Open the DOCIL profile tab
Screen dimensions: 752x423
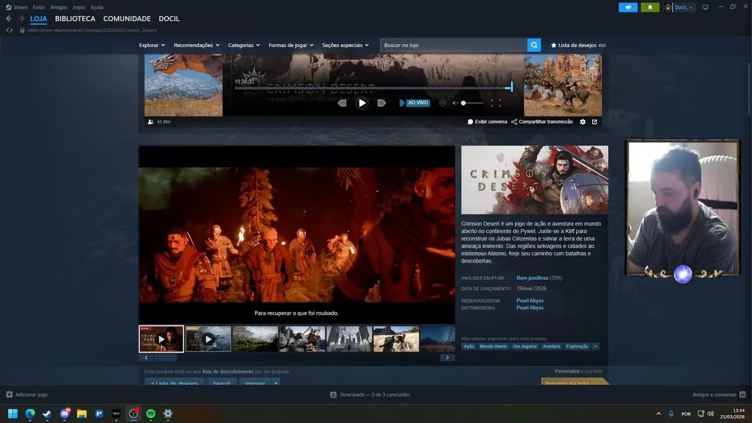(x=169, y=19)
